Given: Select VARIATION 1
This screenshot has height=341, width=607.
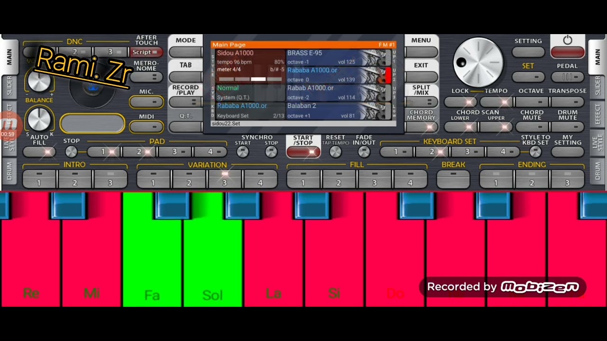Looking at the screenshot, I should 153,179.
